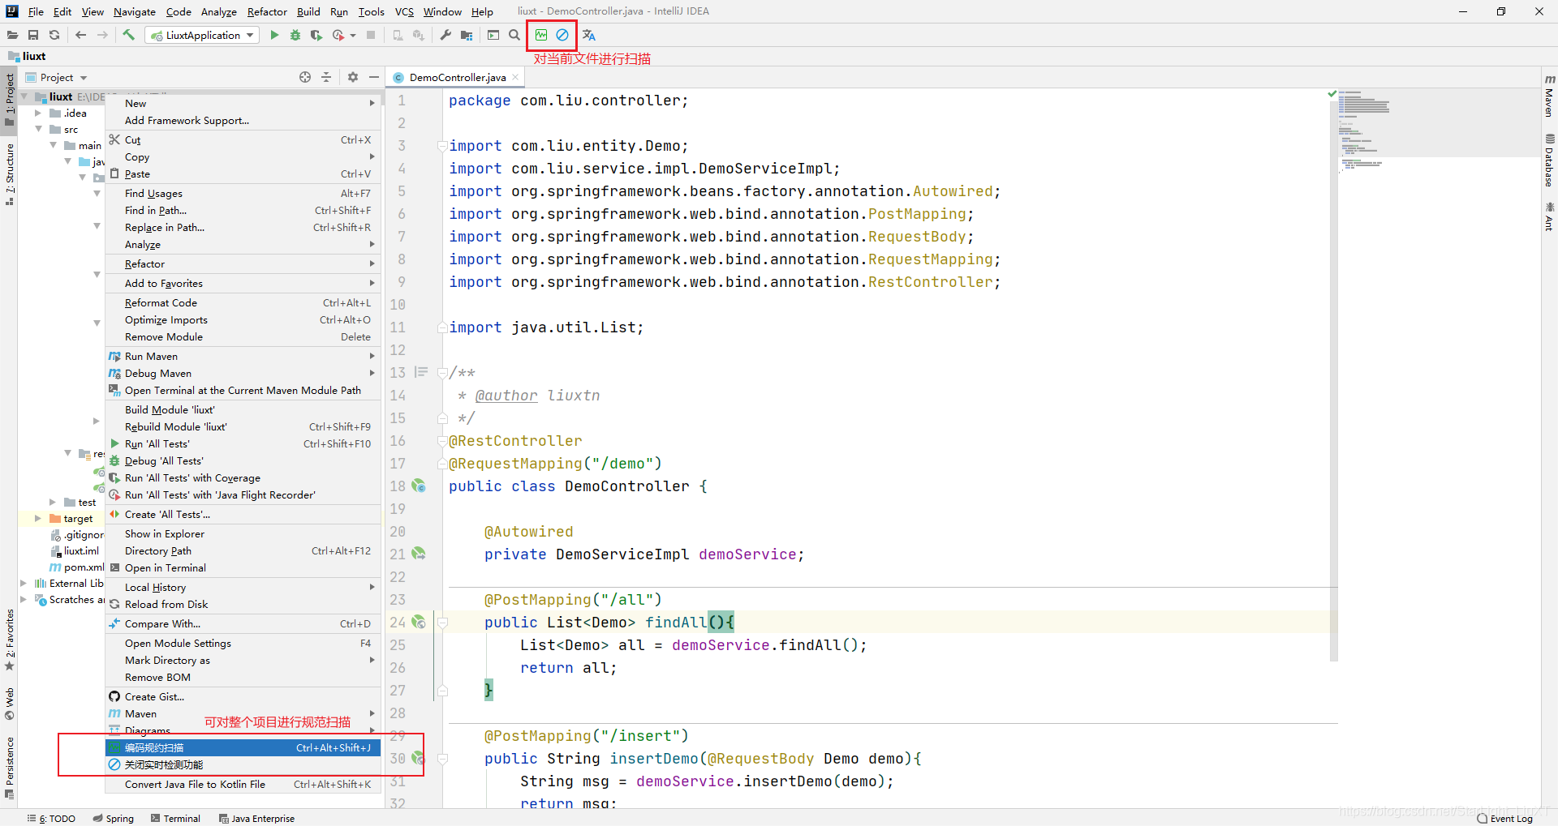Viewport: 1558px width, 826px height.
Task: Fold the import block at line 3
Action: (443, 146)
